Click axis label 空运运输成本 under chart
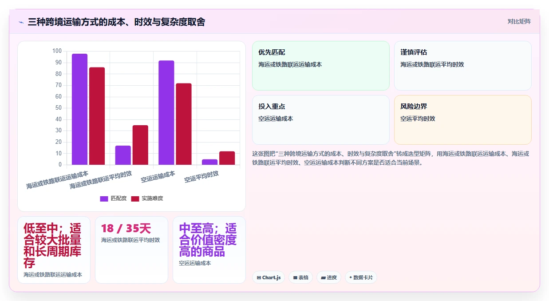 coord(158,176)
